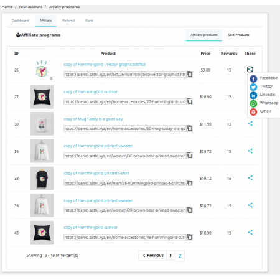This screenshot has width=280, height=280.
Task: Open 'copy of Mug Today is a good day' link
Action: [x=93, y=119]
